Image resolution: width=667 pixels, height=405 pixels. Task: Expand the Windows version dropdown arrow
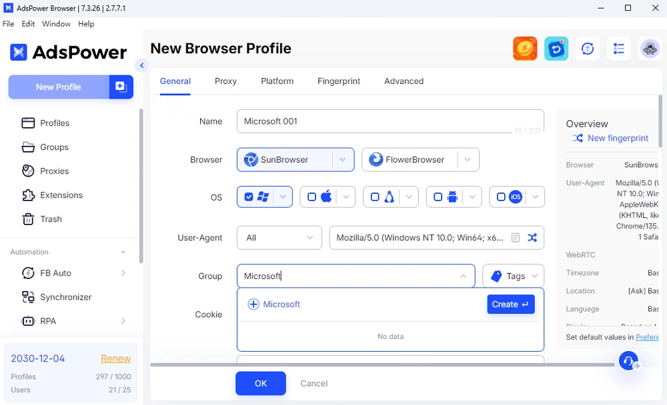click(x=283, y=197)
